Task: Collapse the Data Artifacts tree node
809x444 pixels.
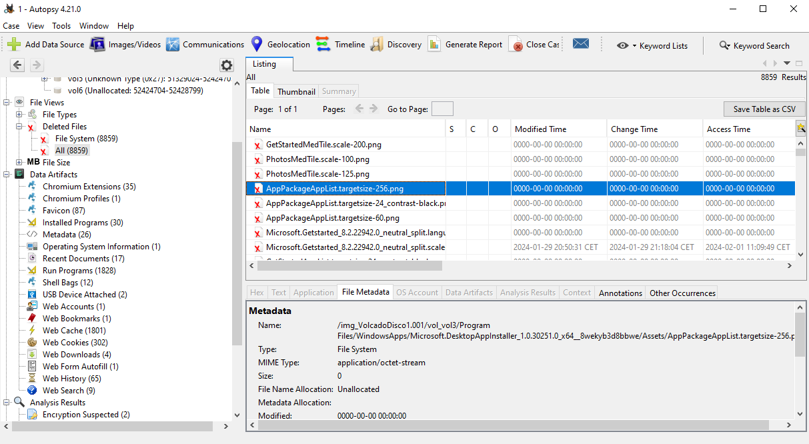Action: (7, 175)
